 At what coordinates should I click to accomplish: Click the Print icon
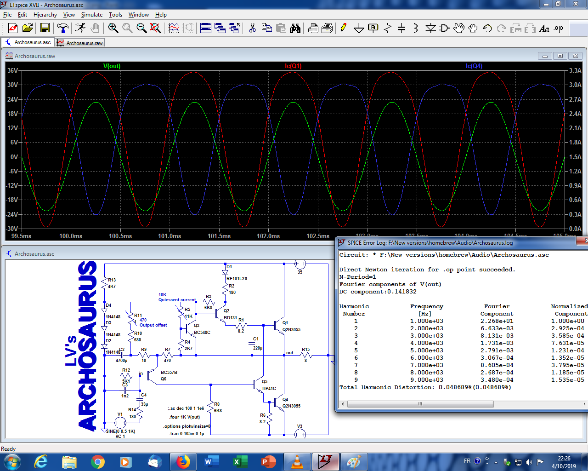click(x=313, y=29)
